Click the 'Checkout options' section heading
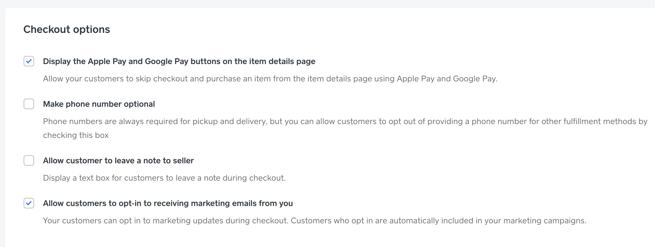 [x=67, y=29]
